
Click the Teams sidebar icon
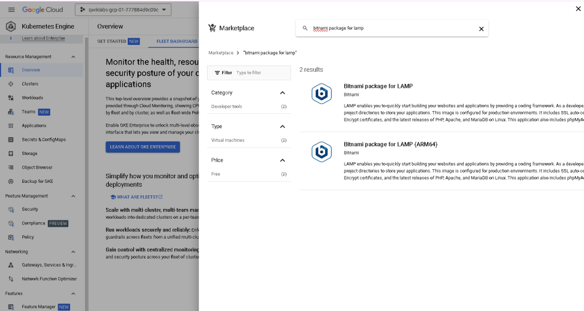tap(11, 112)
